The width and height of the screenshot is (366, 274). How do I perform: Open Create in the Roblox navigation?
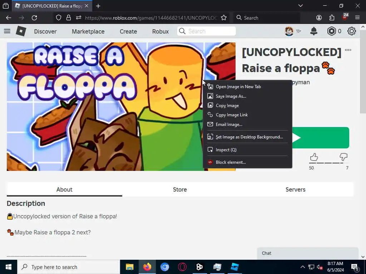(128, 31)
